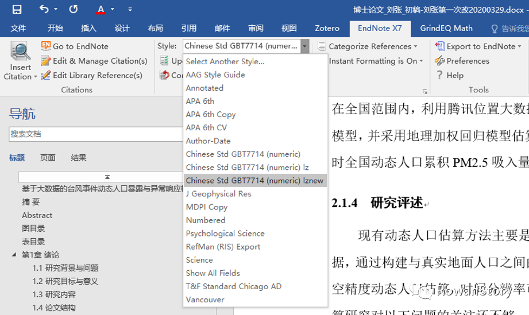Image resolution: width=529 pixels, height=315 pixels.
Task: Switch to the 结果 navigation tab
Action: [x=79, y=158]
